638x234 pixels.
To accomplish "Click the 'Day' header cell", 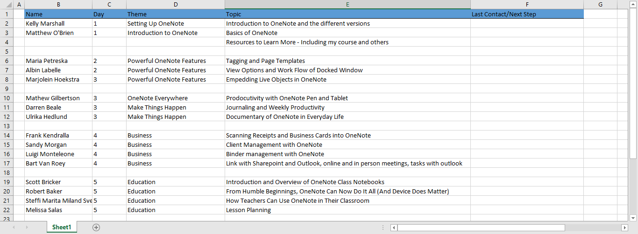I will click(109, 14).
